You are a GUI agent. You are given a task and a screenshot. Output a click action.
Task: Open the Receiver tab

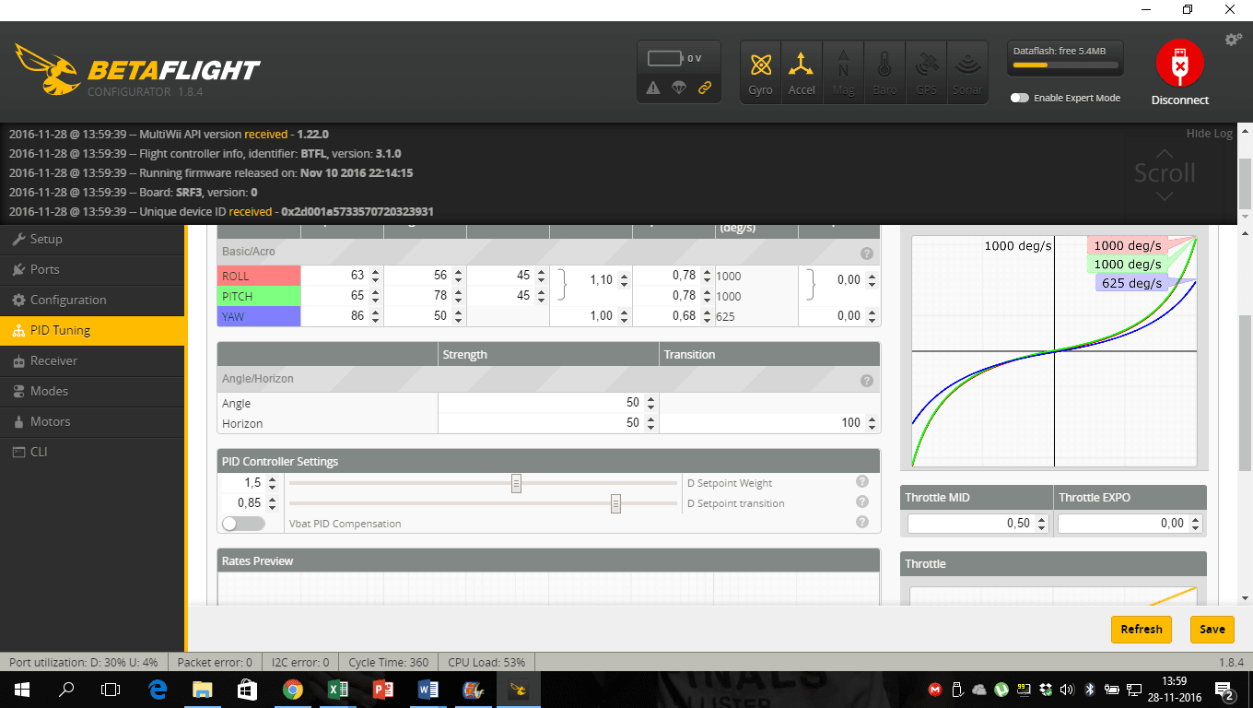92,360
